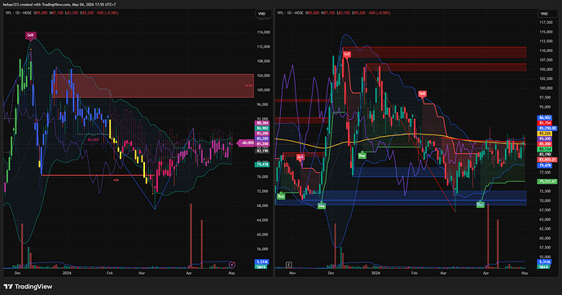Click the 85,250.00 blue price label
The image size is (562, 295).
547,128
